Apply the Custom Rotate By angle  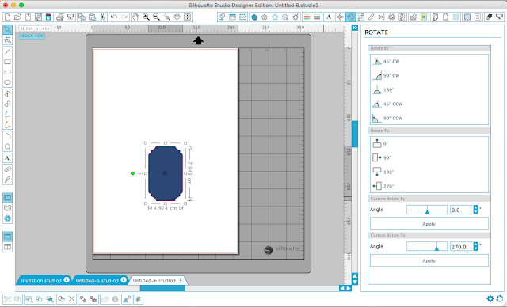[429, 224]
